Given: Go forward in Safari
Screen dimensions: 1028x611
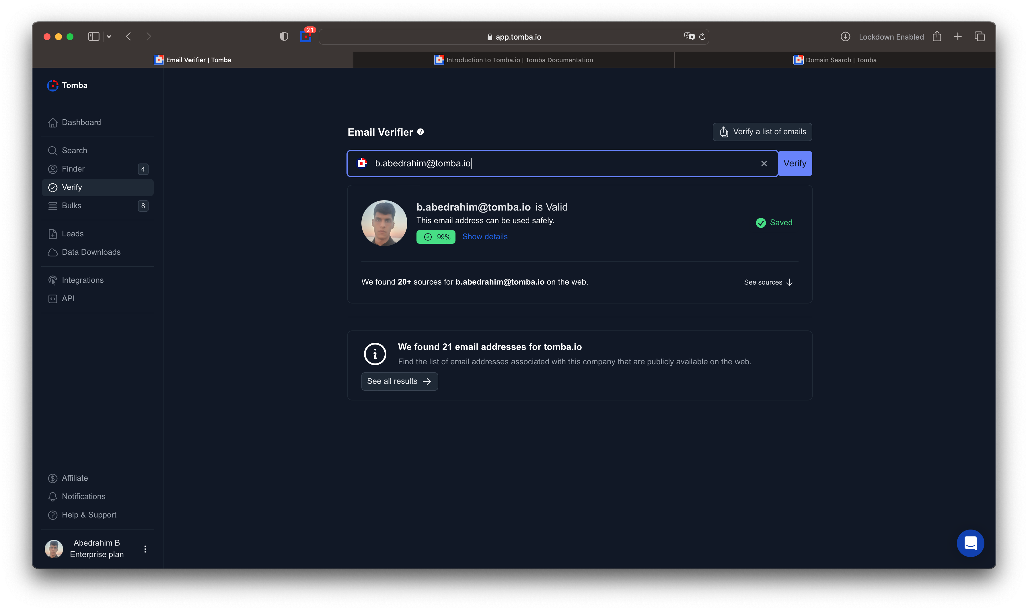Looking at the screenshot, I should point(149,37).
